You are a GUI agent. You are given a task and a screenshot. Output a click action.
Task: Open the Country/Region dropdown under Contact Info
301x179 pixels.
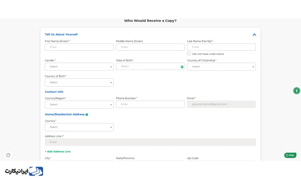79,105
